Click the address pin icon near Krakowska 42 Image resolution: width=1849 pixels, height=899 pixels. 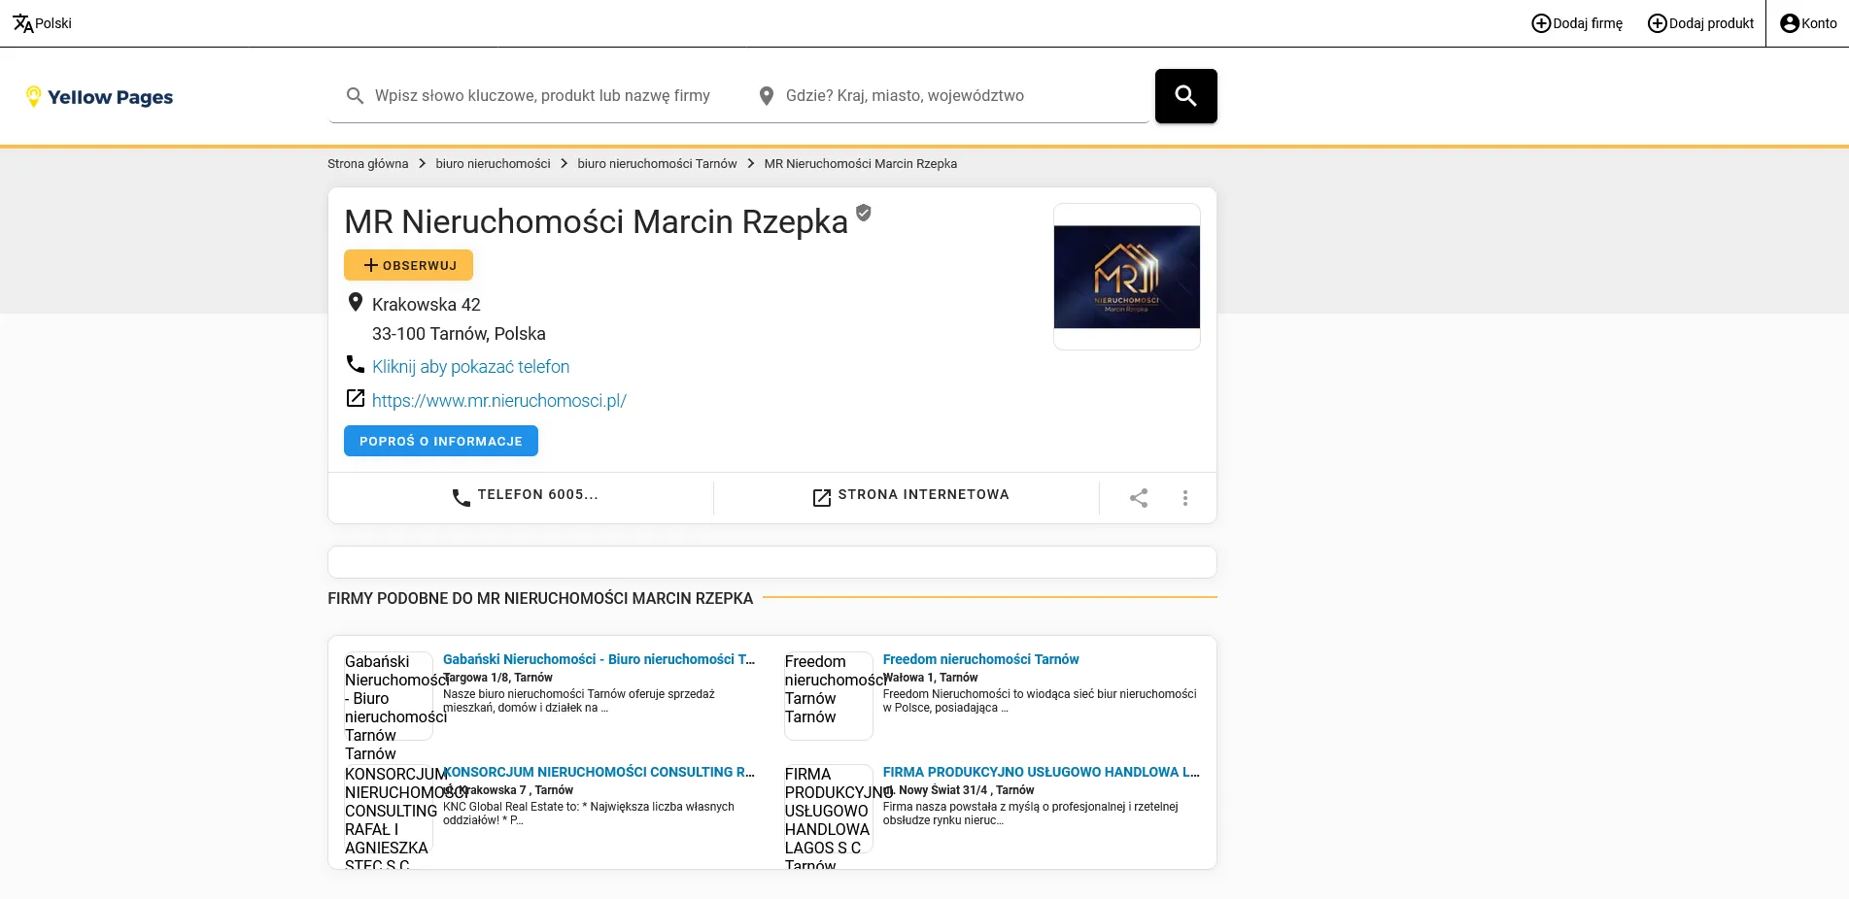tap(356, 303)
